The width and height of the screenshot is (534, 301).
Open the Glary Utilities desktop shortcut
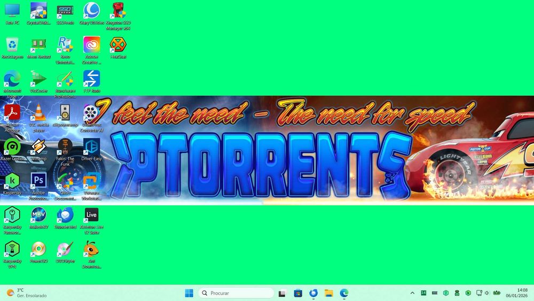coord(92,14)
